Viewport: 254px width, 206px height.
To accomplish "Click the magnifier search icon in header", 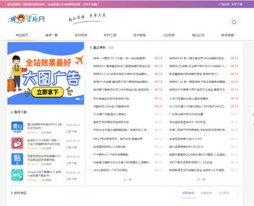I will click(x=234, y=22).
